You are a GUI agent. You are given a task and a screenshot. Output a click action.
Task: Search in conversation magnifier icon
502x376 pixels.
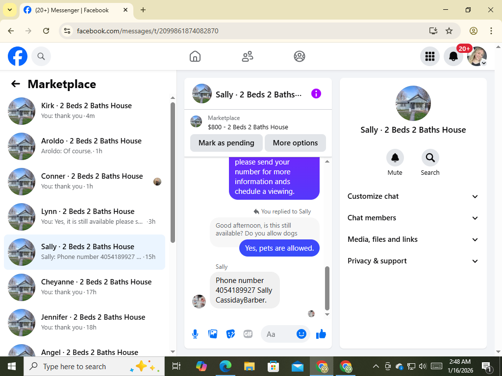click(x=430, y=158)
